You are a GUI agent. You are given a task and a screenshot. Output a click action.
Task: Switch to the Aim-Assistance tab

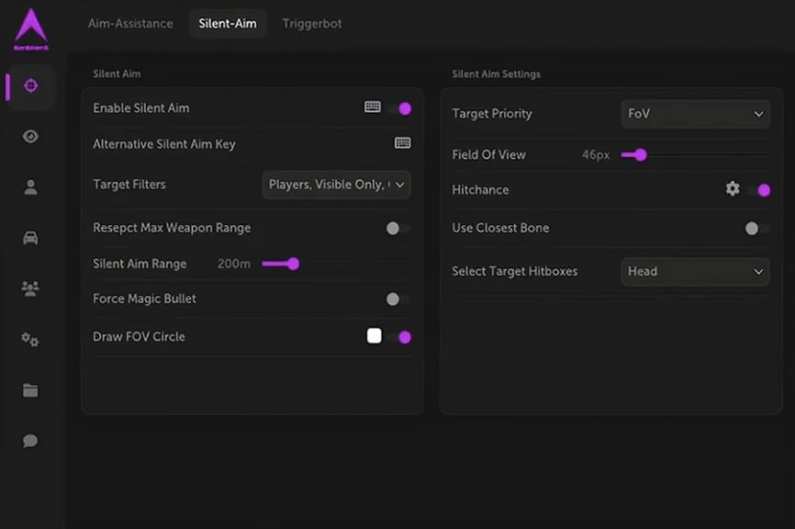[x=130, y=24]
